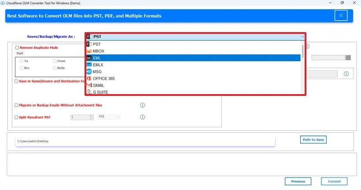Toggle the Split Resultant PST checkbox

[x=17, y=117]
